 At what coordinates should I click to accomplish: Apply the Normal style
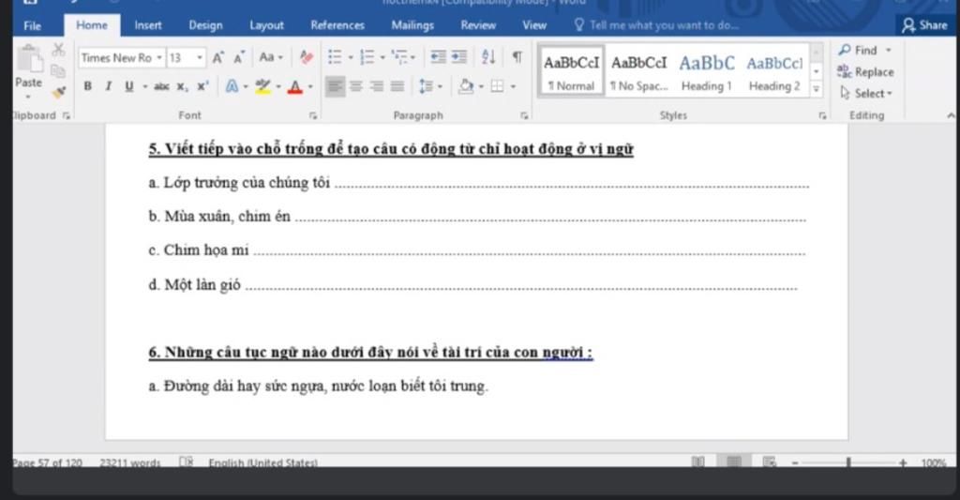(x=571, y=71)
